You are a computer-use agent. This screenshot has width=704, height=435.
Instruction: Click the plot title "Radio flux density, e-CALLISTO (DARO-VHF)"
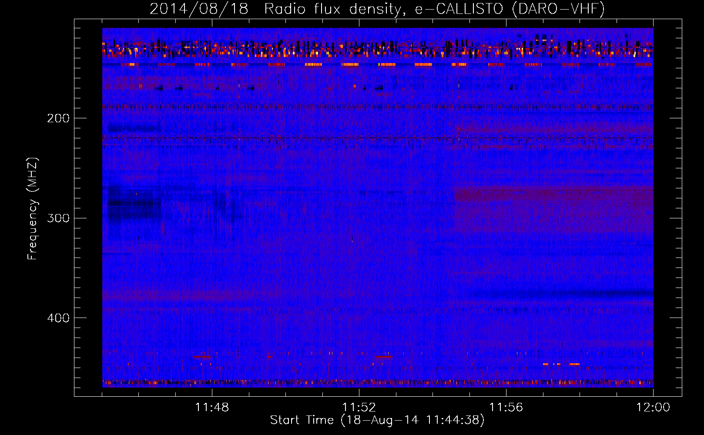[434, 9]
